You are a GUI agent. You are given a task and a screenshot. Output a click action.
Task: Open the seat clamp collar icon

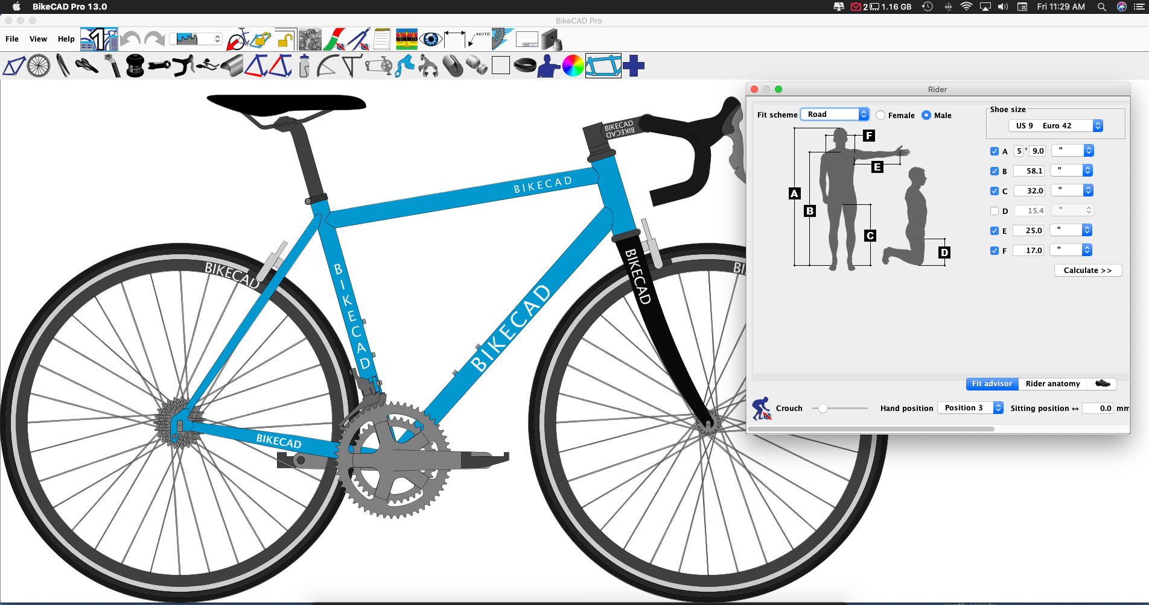(525, 66)
